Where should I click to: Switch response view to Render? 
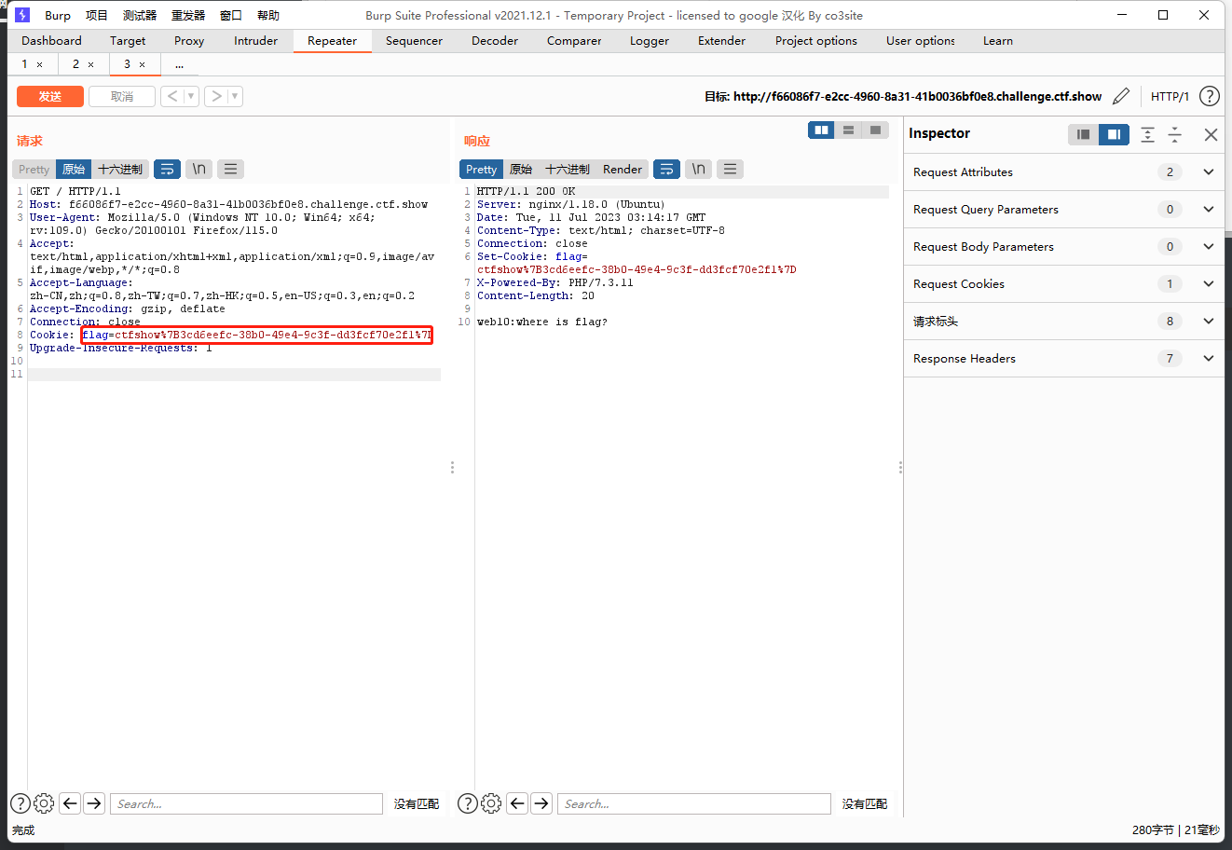point(623,169)
